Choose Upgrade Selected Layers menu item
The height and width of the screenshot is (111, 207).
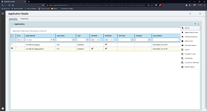[x=190, y=32]
